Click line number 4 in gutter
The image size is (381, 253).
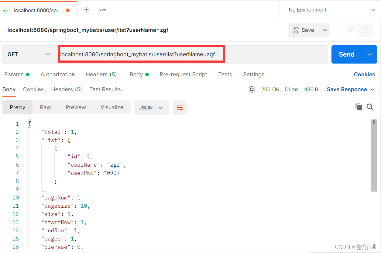[x=17, y=148]
